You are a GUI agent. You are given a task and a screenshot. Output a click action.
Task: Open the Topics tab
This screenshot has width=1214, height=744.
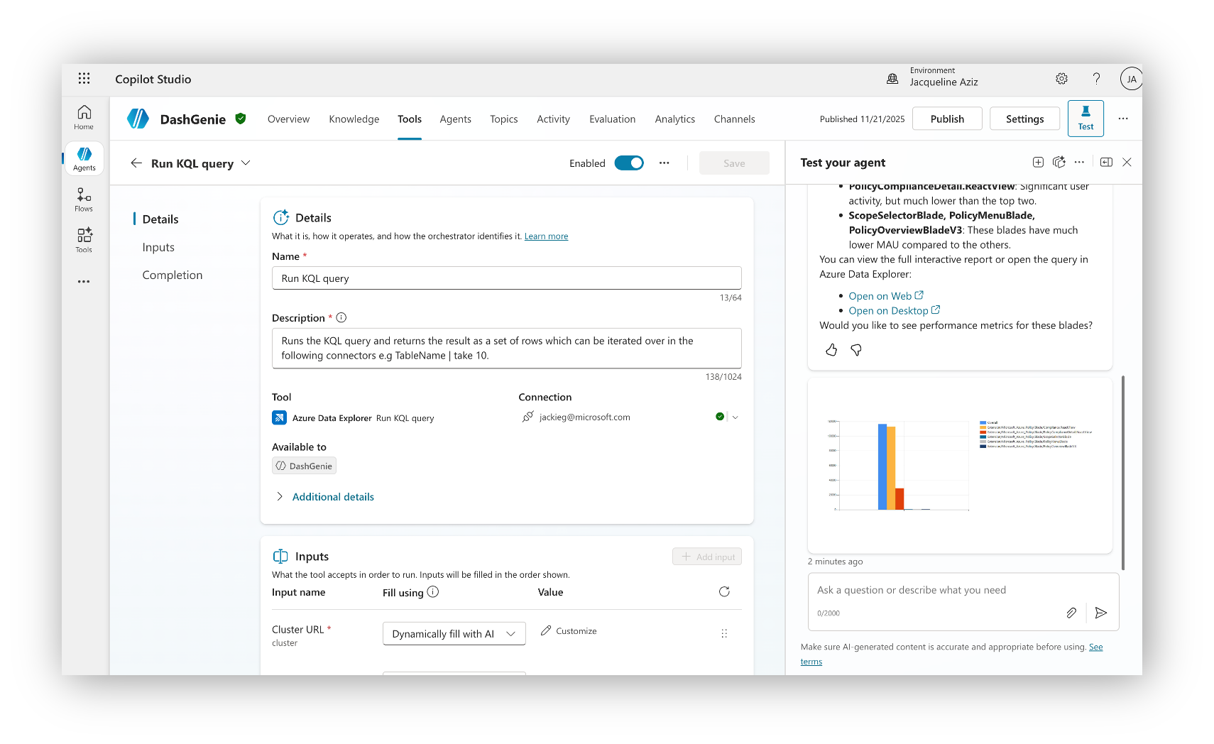coord(503,119)
